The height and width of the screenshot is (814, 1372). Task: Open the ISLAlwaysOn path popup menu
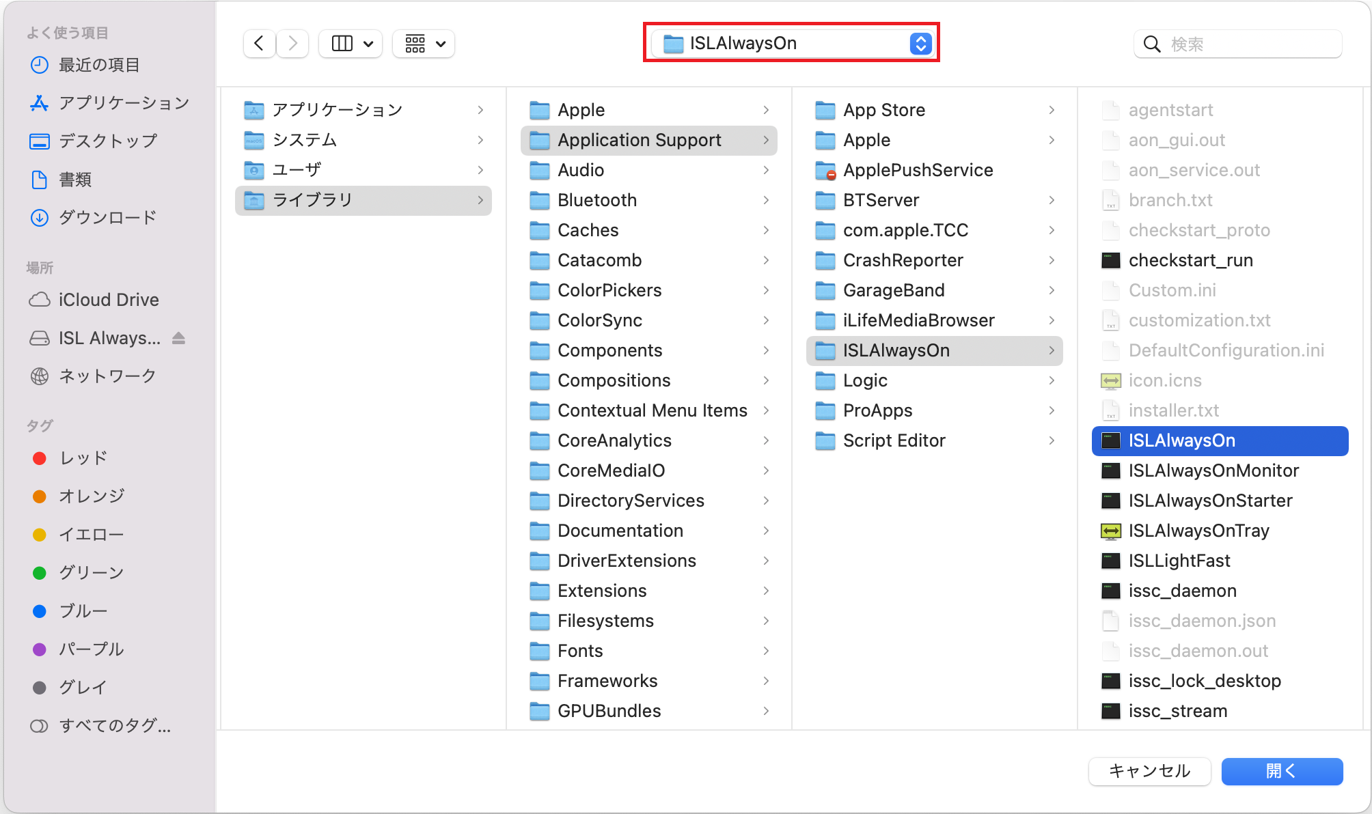click(x=791, y=43)
